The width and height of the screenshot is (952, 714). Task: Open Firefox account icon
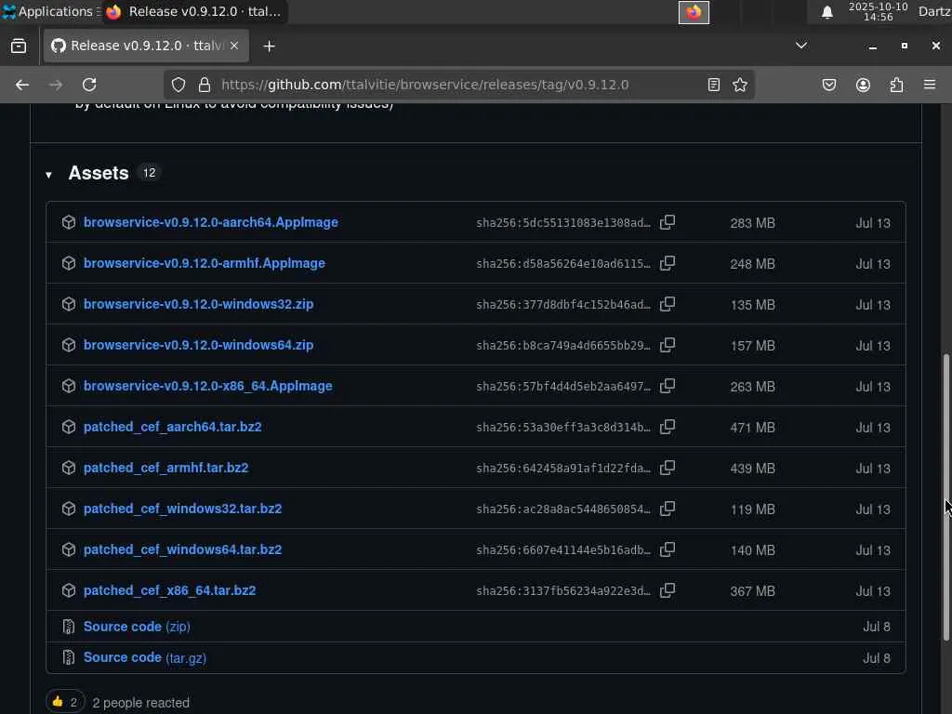coord(863,85)
